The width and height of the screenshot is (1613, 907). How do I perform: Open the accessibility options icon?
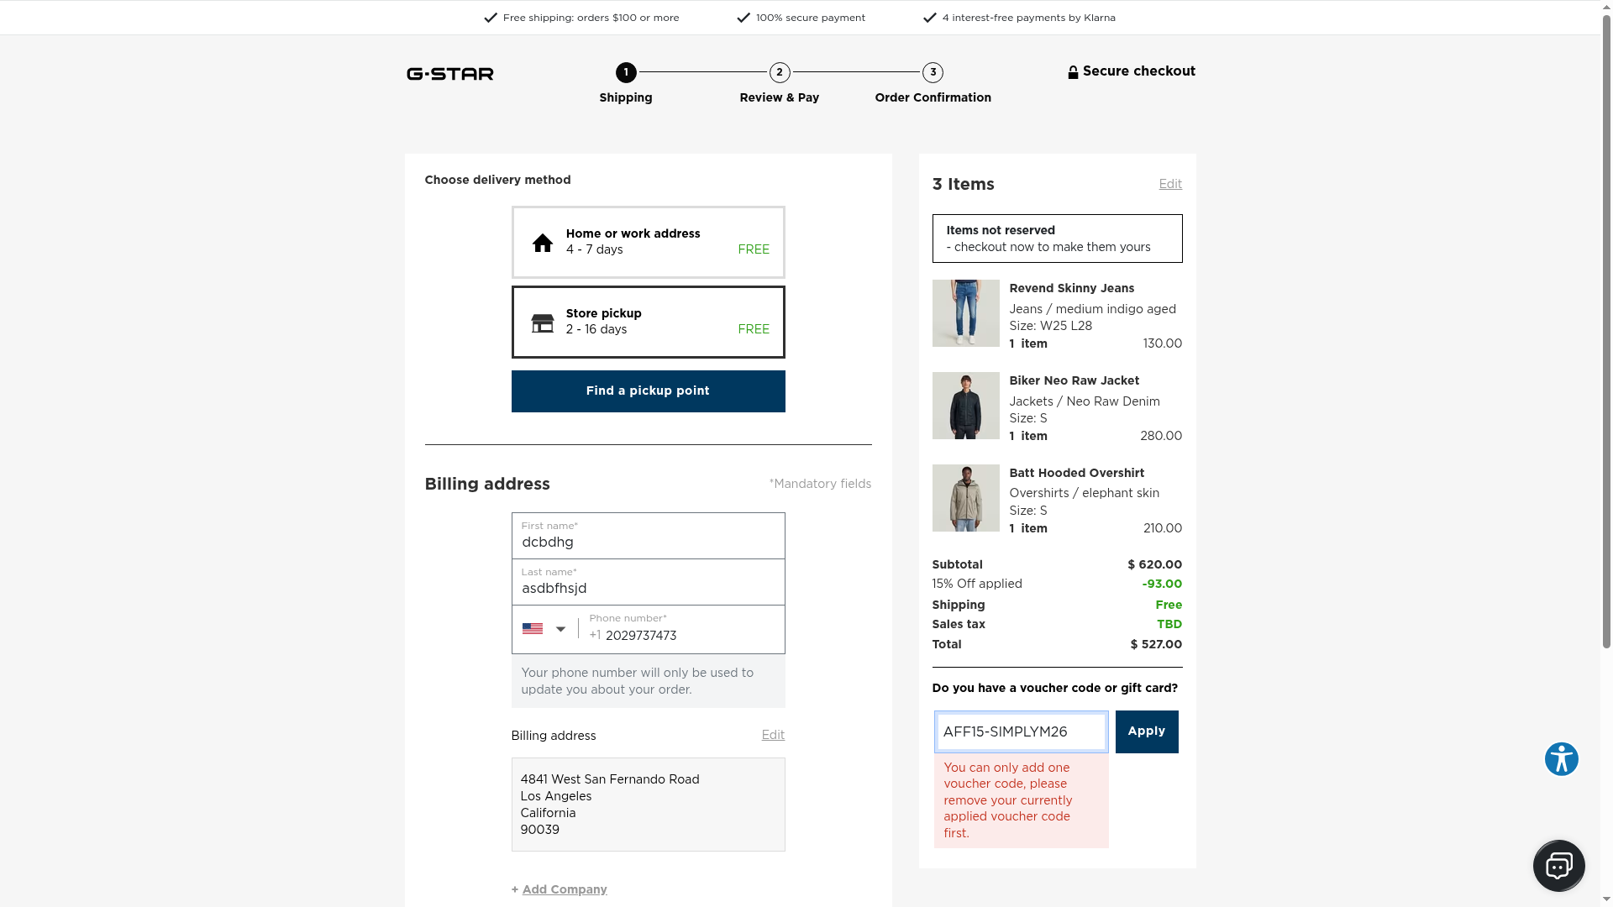[x=1561, y=759]
